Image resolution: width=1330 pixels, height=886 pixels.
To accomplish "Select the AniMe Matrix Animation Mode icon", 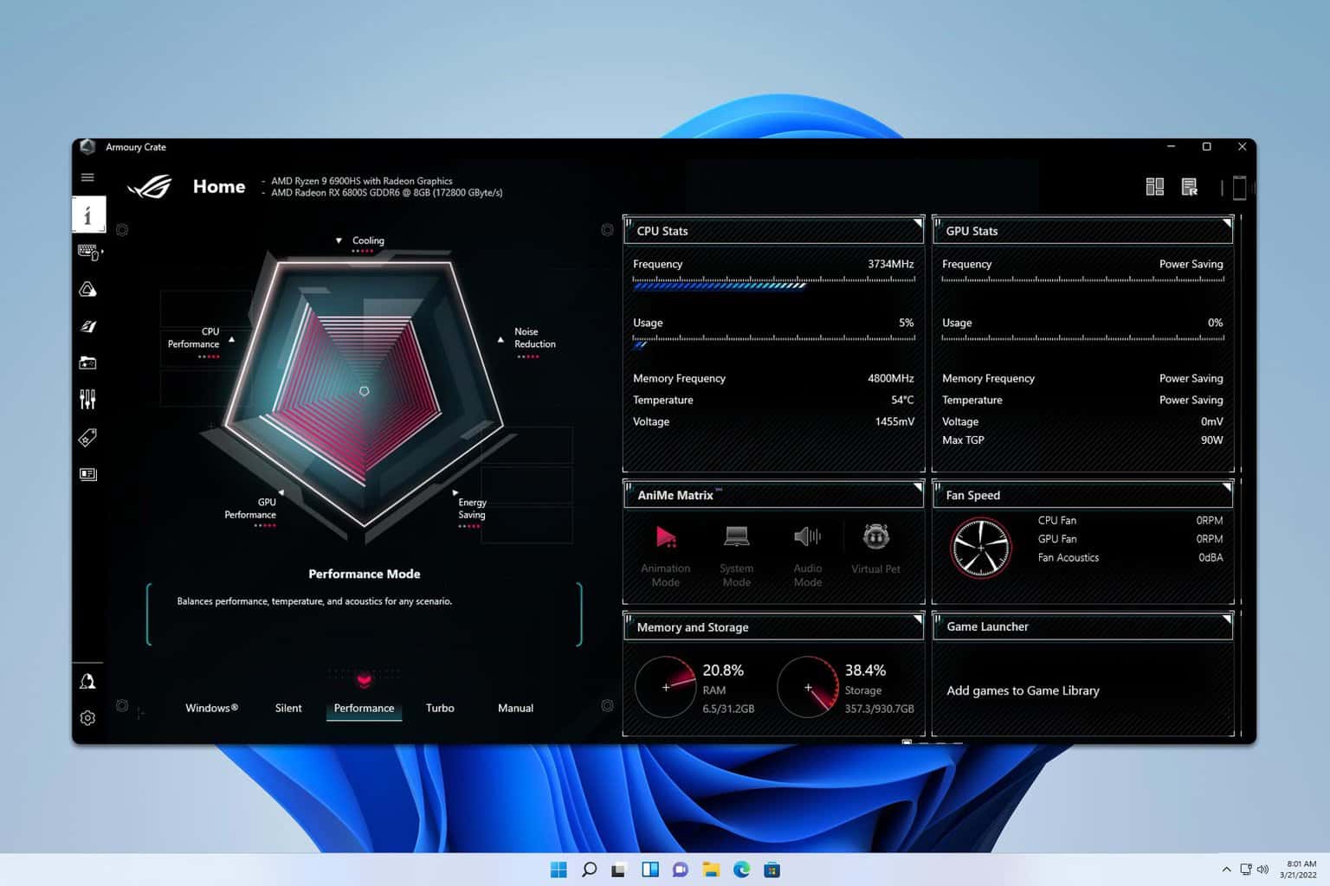I will tap(666, 537).
